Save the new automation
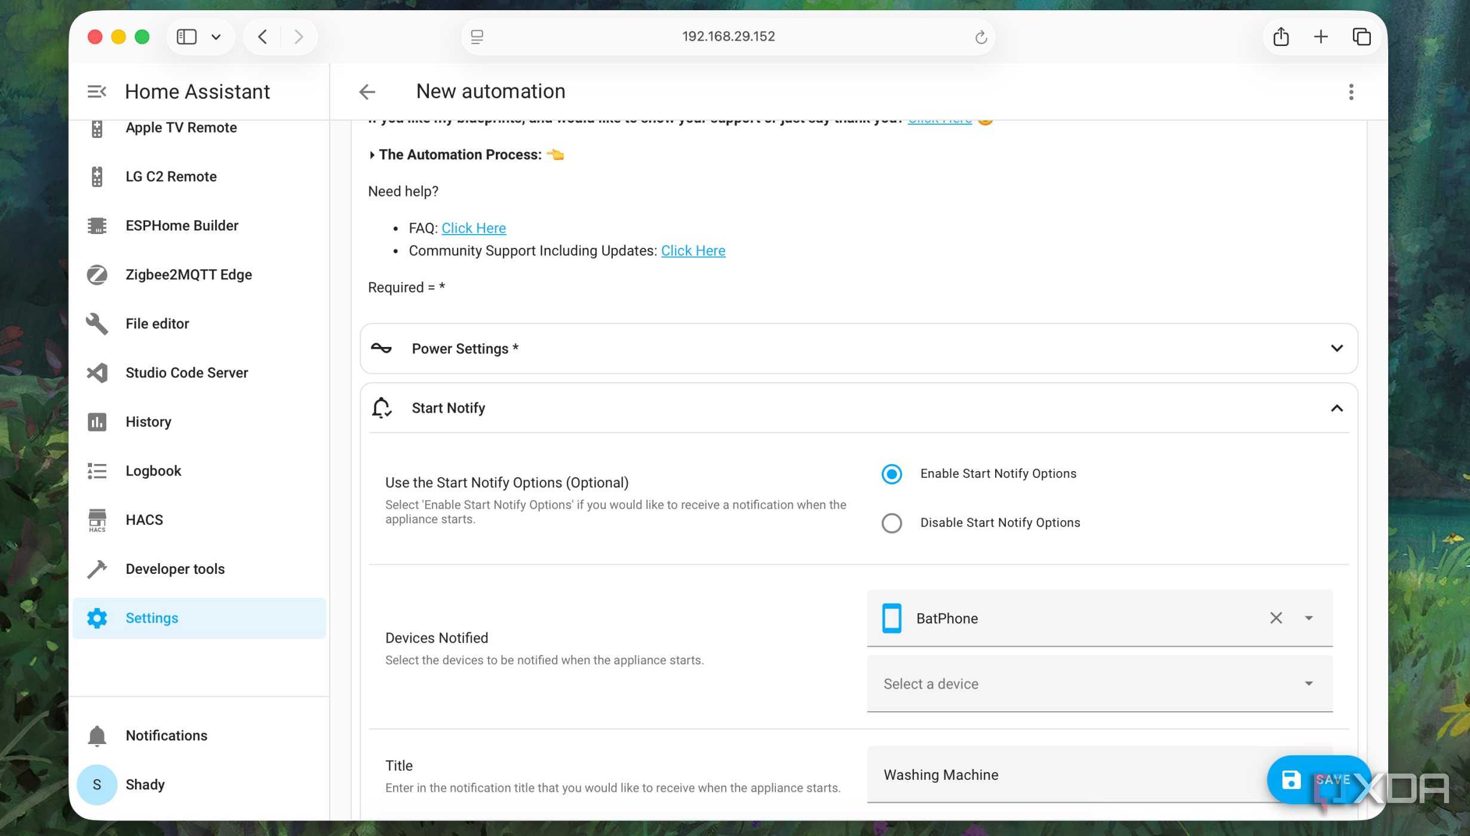 1318,780
